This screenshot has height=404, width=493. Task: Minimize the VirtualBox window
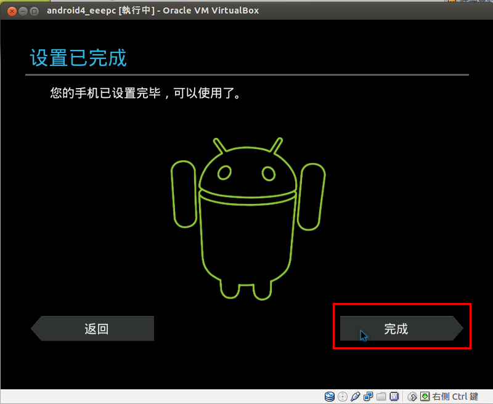[x=23, y=11]
